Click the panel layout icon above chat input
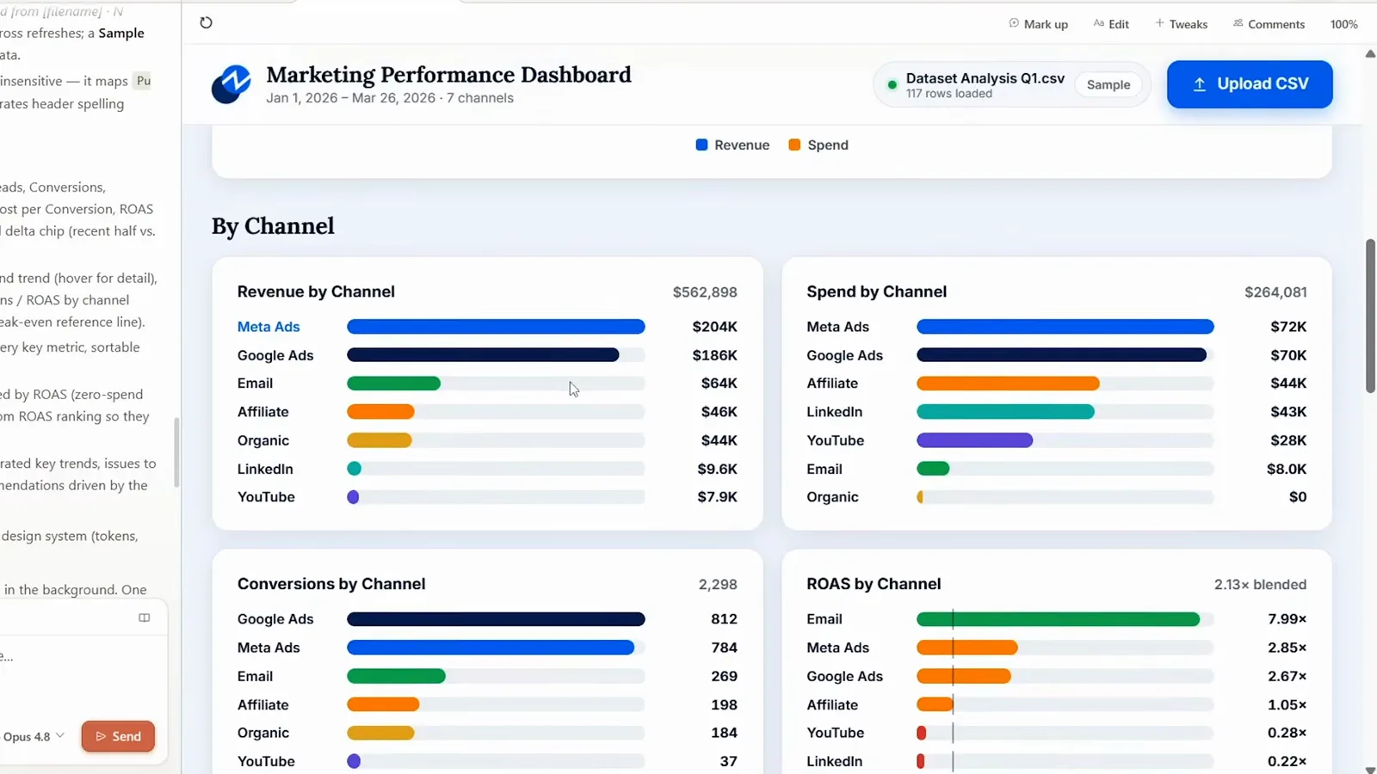Screen dimensions: 1377x774 pyautogui.click(x=145, y=617)
